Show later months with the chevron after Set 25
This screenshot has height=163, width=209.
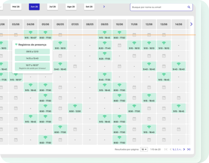pos(104,7)
